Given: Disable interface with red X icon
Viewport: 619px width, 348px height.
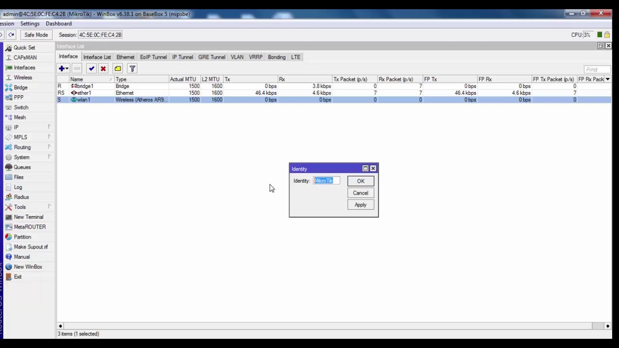Looking at the screenshot, I should (103, 69).
